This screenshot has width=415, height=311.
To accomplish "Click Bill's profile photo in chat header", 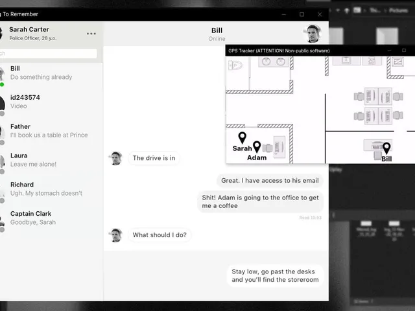I will (313, 34).
